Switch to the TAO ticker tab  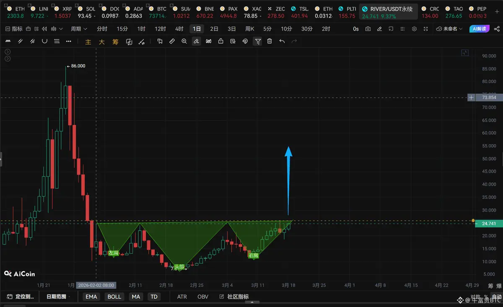click(x=454, y=12)
